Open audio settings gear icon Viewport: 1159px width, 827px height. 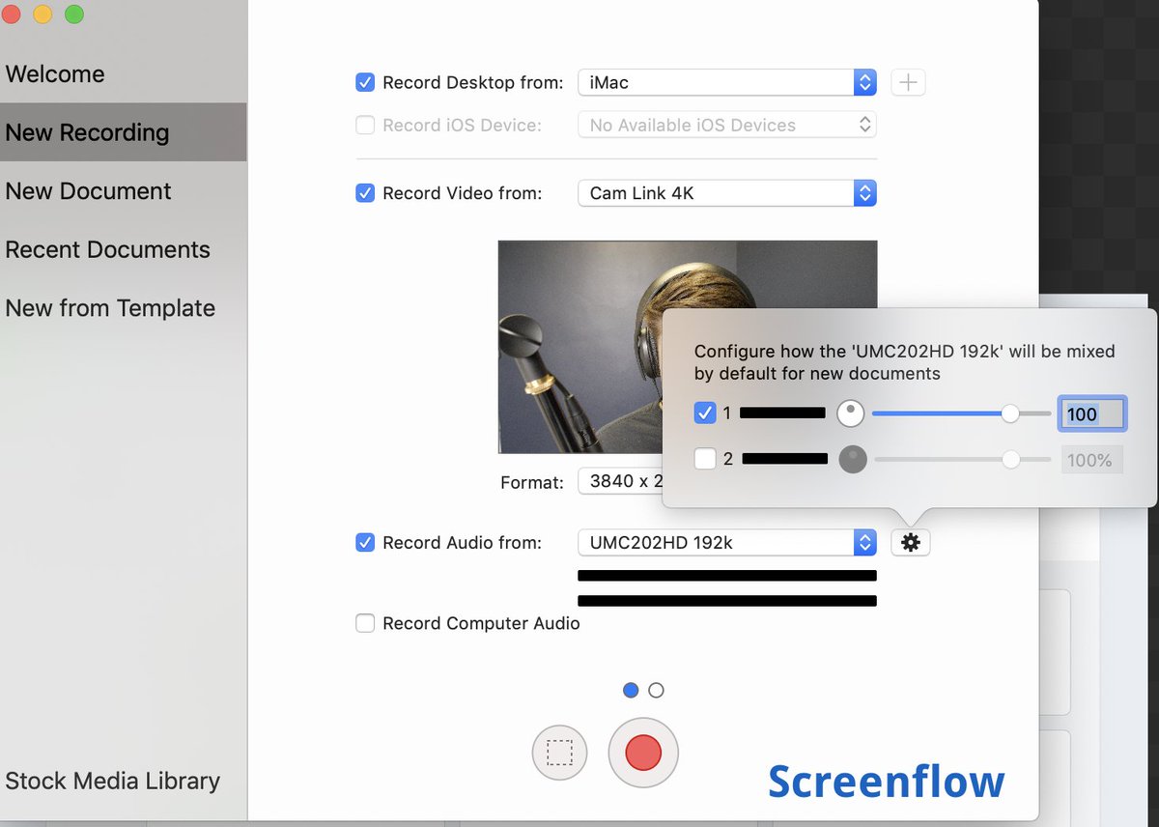click(910, 543)
